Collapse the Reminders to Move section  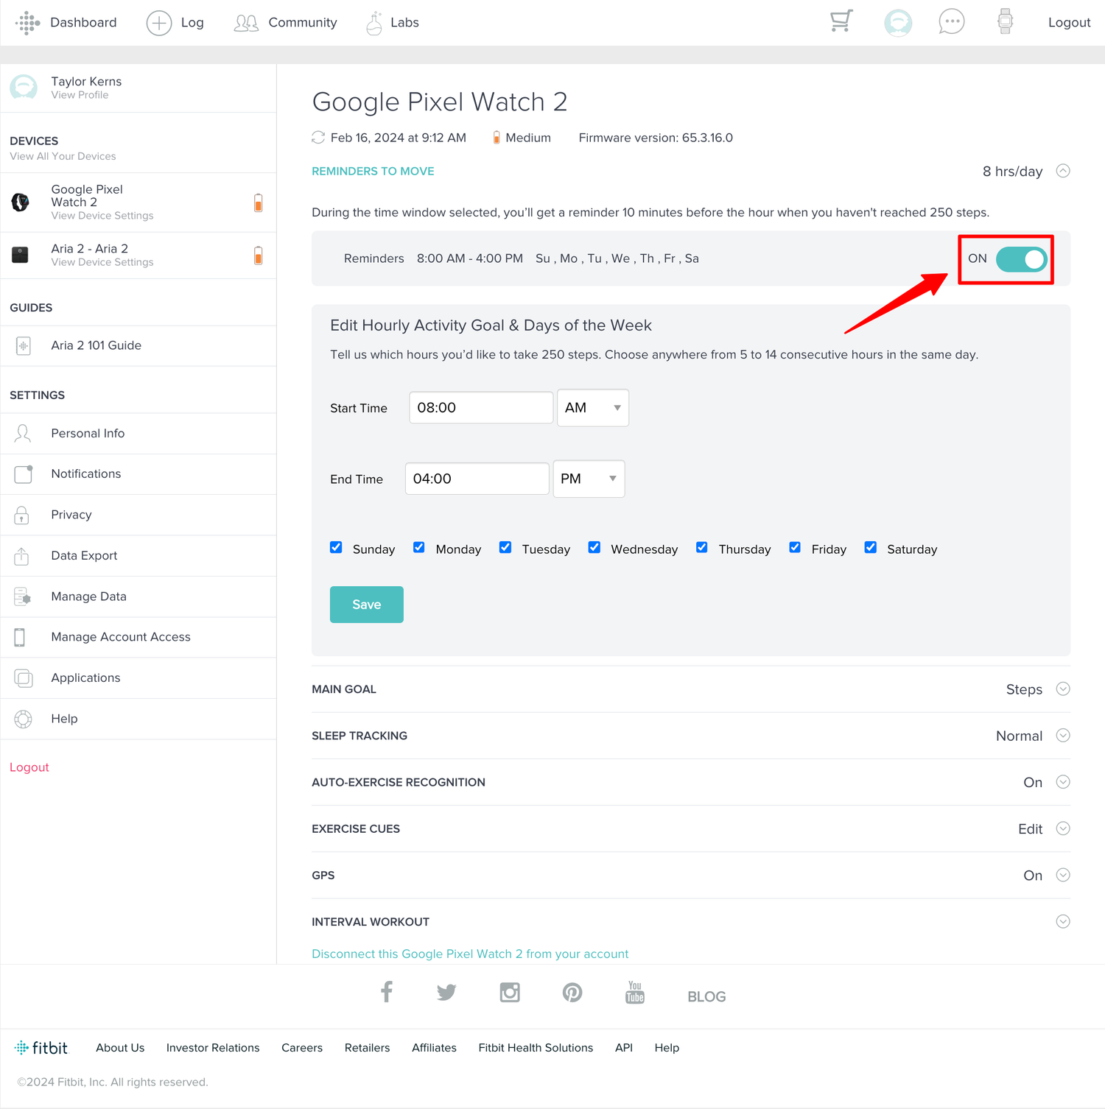[x=1062, y=172]
